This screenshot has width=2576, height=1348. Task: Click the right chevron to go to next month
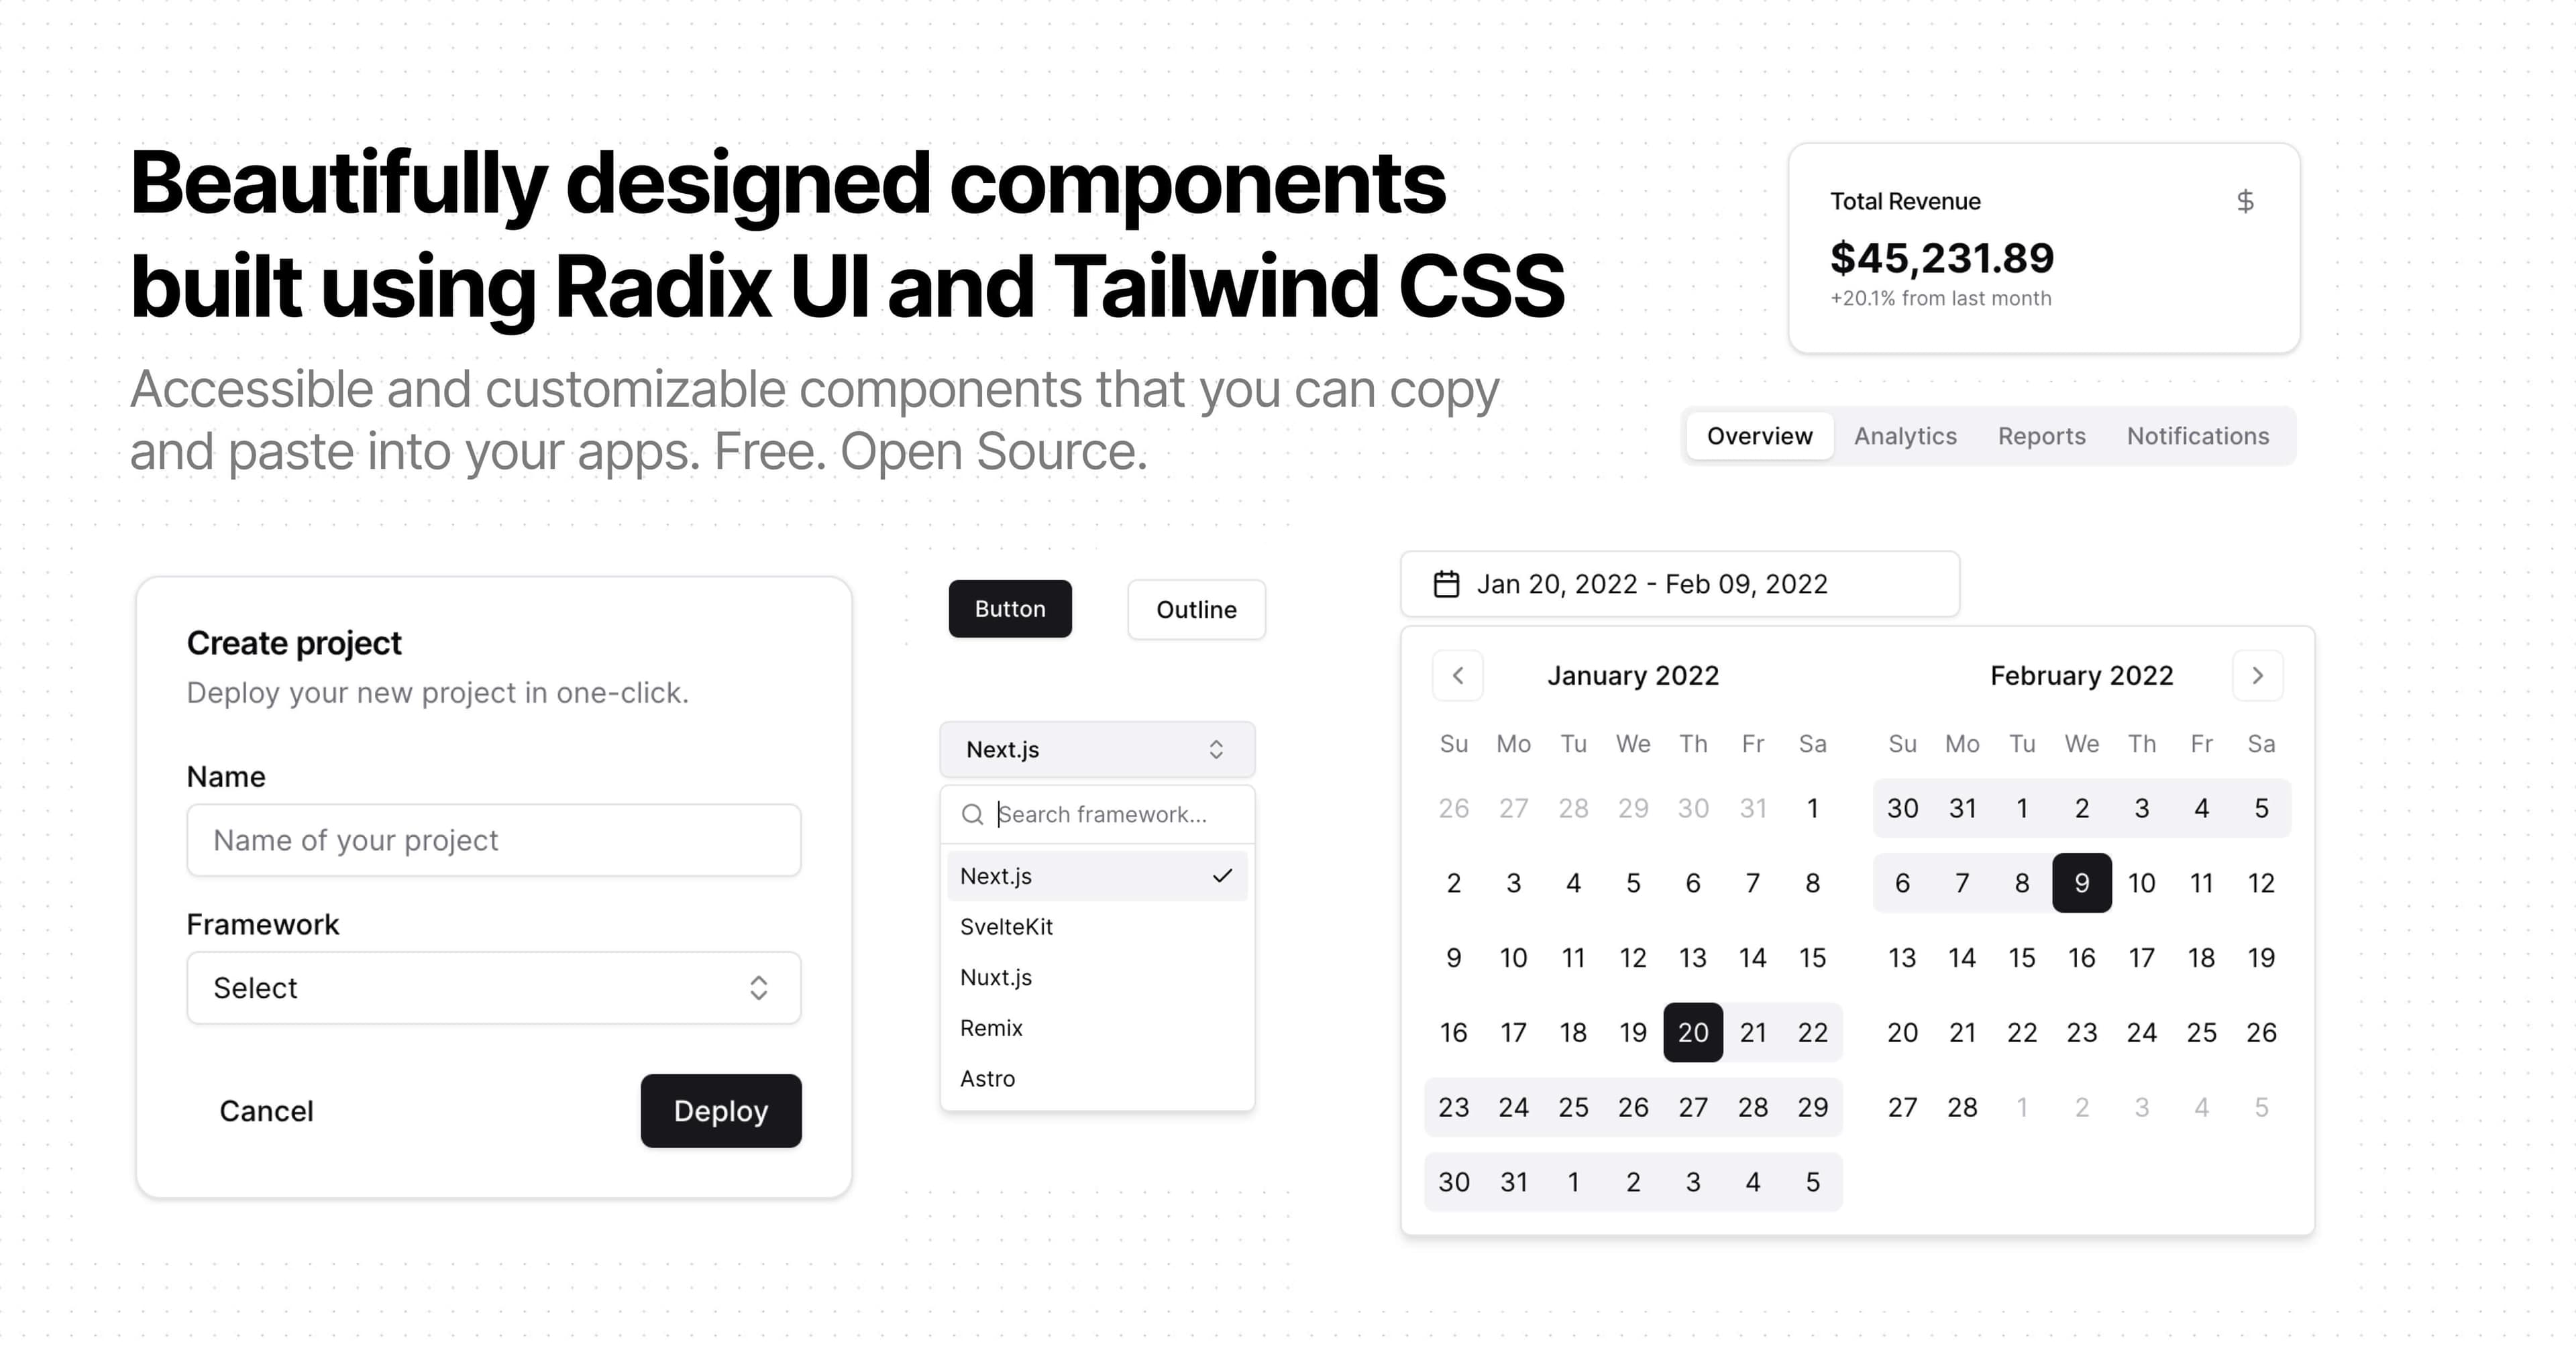2259,675
